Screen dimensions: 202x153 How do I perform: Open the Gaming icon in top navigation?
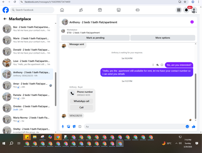pos(137,10)
